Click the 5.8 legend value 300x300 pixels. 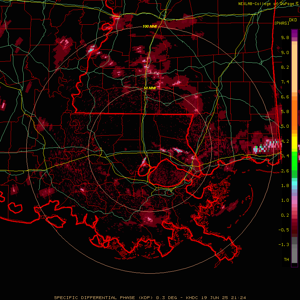(285, 112)
